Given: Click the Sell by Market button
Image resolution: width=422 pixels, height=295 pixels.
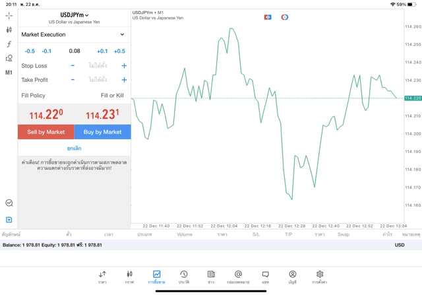Looking at the screenshot, I should [46, 132].
